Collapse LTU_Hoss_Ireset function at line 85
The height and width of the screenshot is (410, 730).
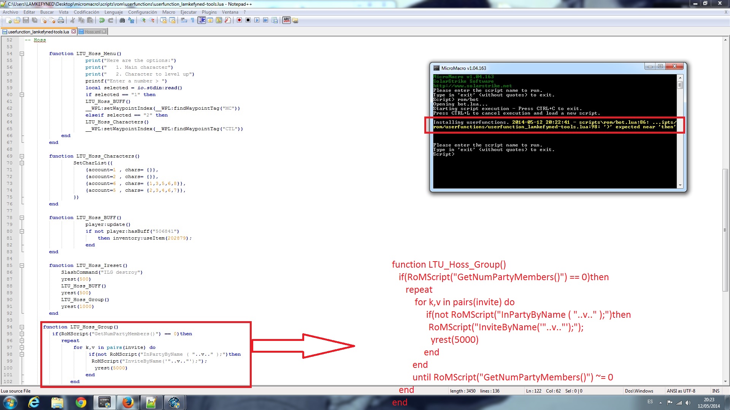point(22,265)
